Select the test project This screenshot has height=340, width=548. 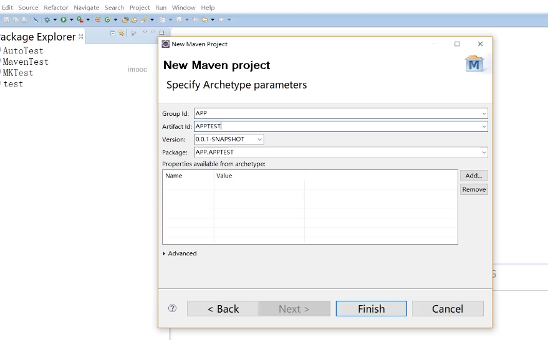pyautogui.click(x=13, y=84)
